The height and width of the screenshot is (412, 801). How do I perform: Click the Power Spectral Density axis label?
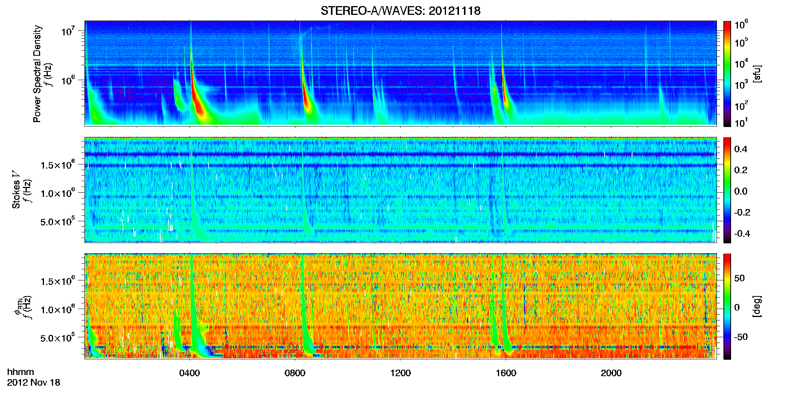pyautogui.click(x=37, y=74)
